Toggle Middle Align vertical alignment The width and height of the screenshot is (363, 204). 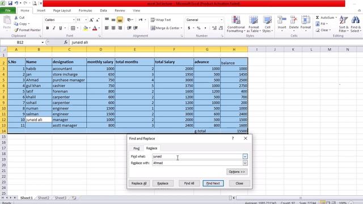113,20
